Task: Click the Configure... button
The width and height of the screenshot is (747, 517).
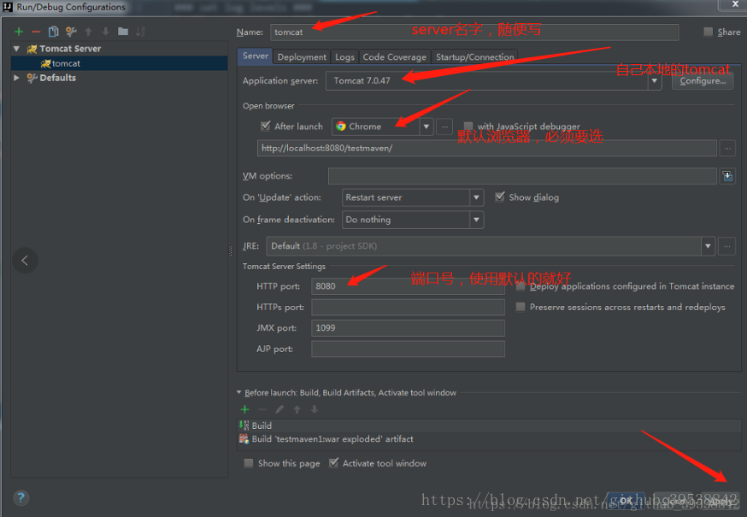Action: point(703,81)
